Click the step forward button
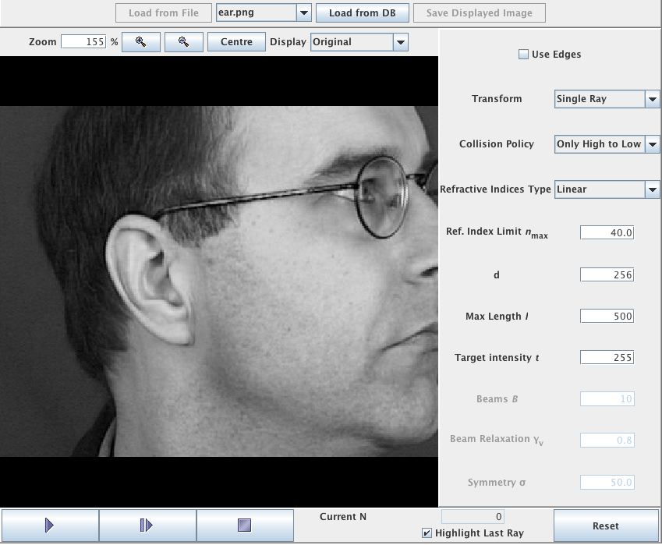The height and width of the screenshot is (545, 662). click(147, 526)
